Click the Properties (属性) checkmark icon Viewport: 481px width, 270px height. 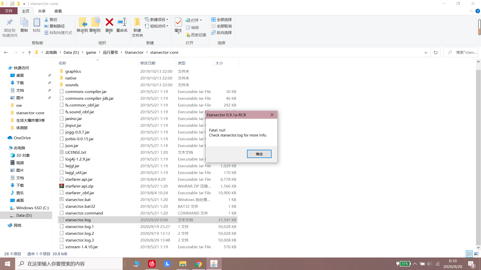pos(178,22)
